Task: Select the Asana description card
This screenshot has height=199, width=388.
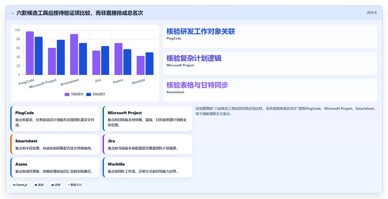Action: coord(55,167)
